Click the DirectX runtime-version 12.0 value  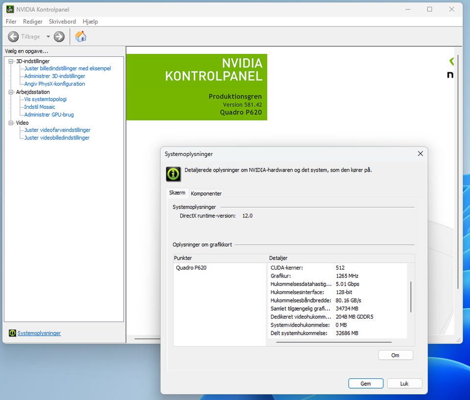pos(247,216)
